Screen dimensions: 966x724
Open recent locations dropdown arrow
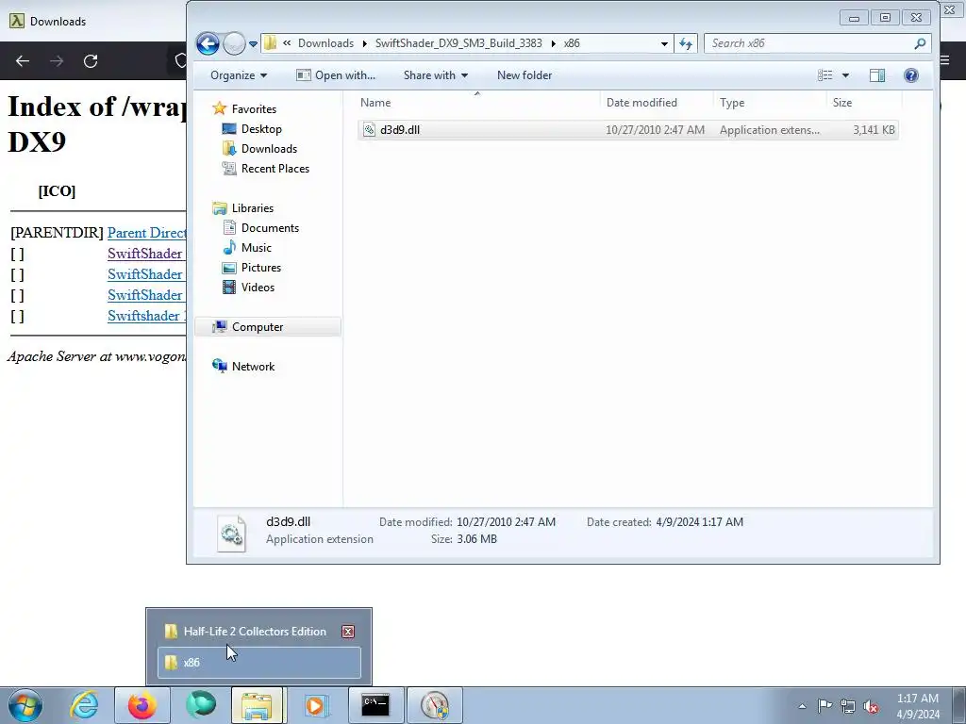pos(253,43)
